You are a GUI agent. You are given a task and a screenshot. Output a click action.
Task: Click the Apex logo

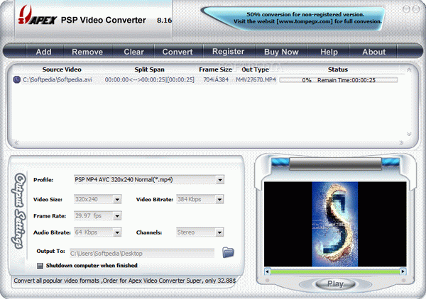tap(38, 16)
